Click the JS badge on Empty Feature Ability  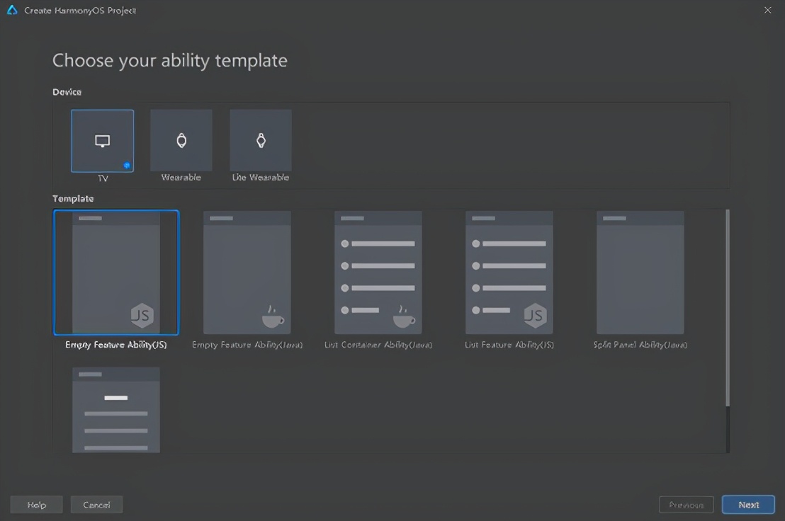pyautogui.click(x=142, y=316)
